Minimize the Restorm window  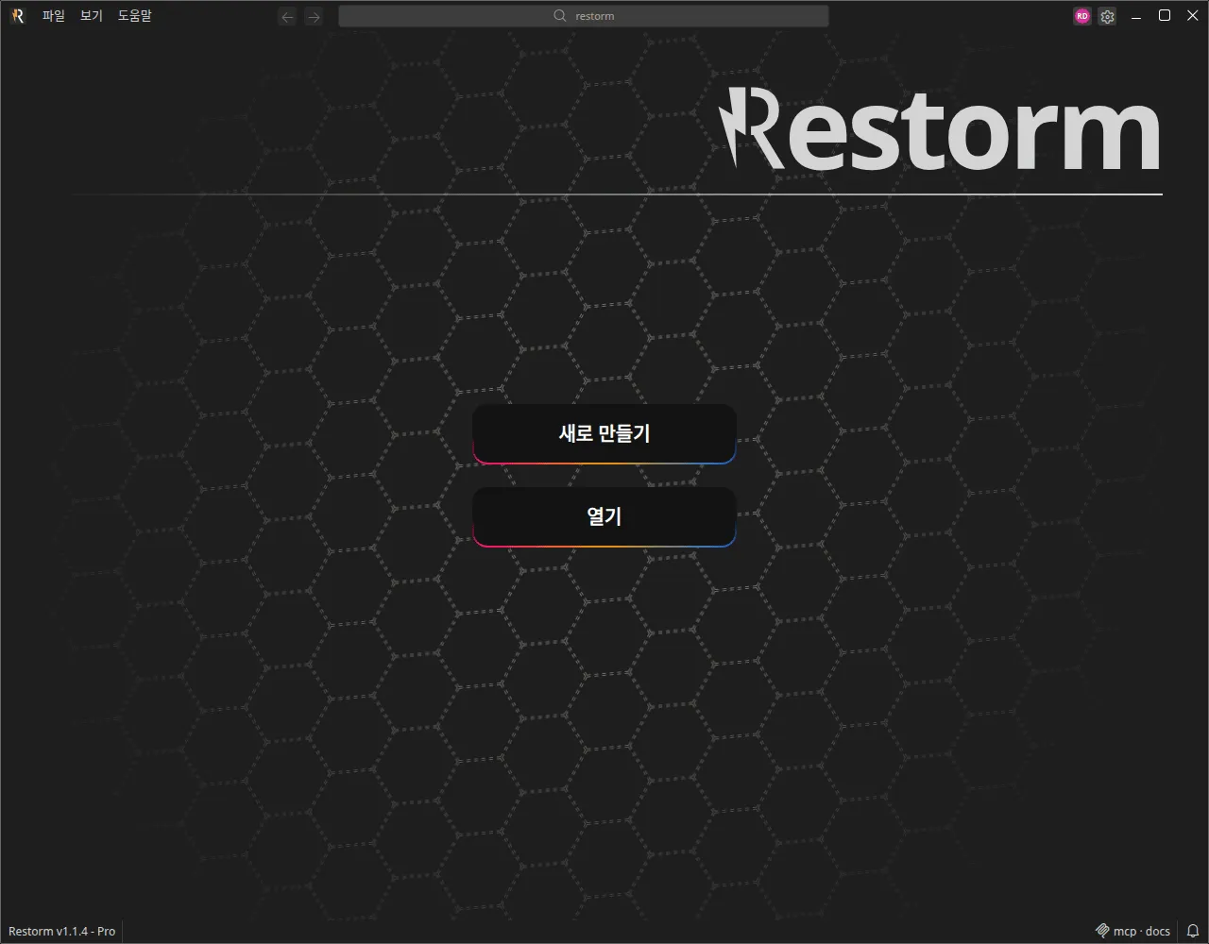(1136, 16)
